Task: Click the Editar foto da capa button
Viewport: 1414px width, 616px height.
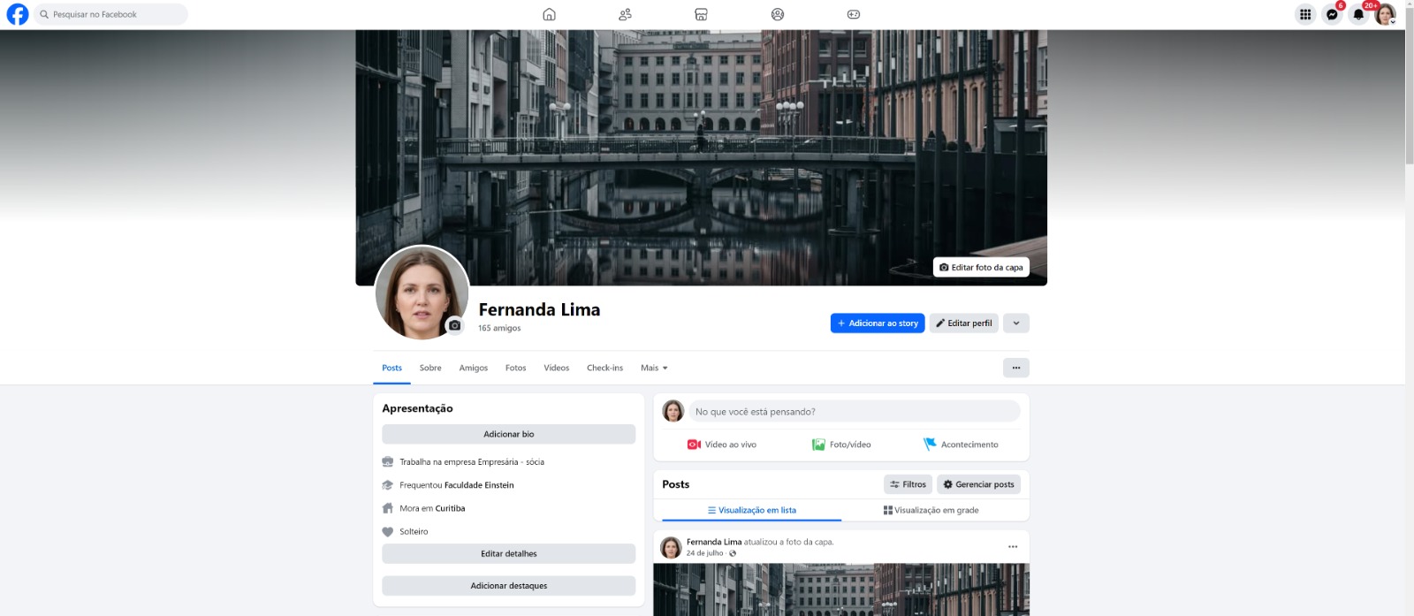Action: [981, 267]
